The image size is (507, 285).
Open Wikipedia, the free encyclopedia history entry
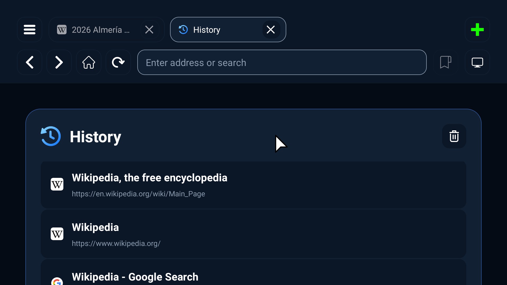253,185
